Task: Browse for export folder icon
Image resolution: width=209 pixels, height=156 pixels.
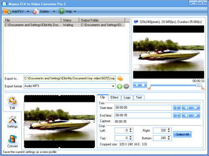Action: [x=120, y=79]
